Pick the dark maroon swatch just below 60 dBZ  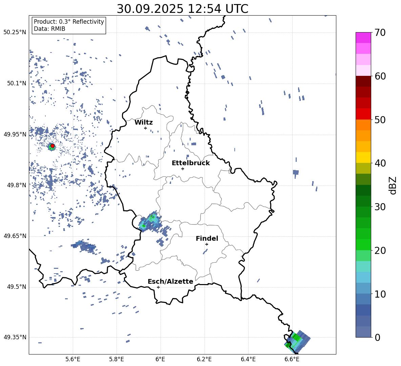pos(363,81)
